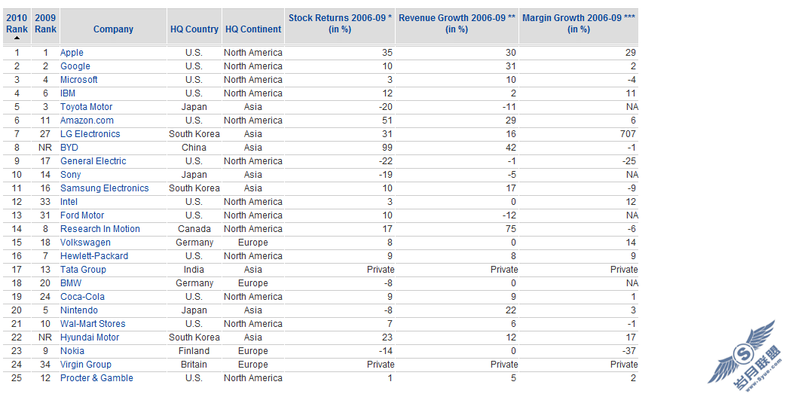Click the Syue.com winged watermark logo
Screen dimensions: 786x397
745,357
